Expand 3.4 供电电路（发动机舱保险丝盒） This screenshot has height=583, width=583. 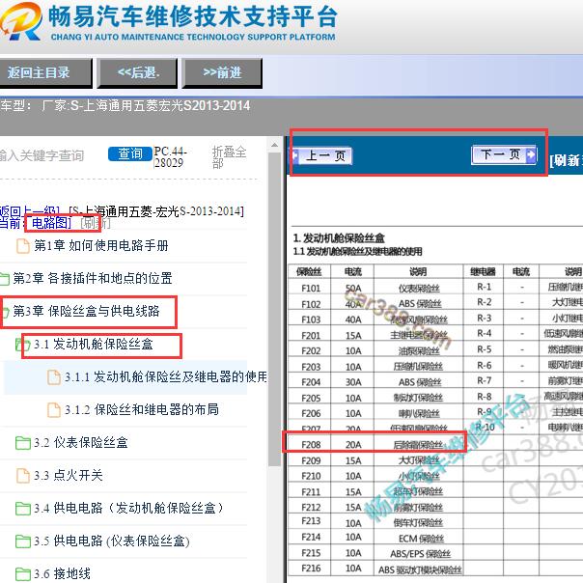point(128,508)
